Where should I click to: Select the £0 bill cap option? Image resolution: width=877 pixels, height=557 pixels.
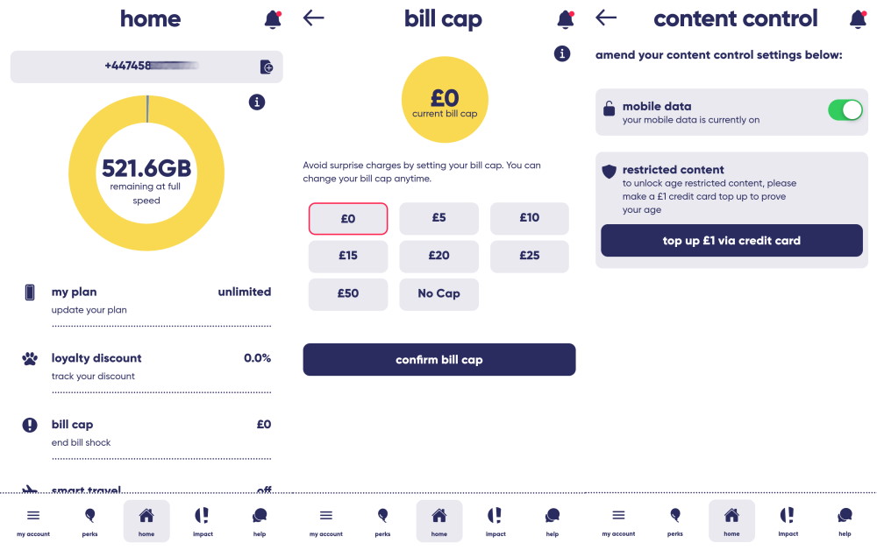point(348,218)
